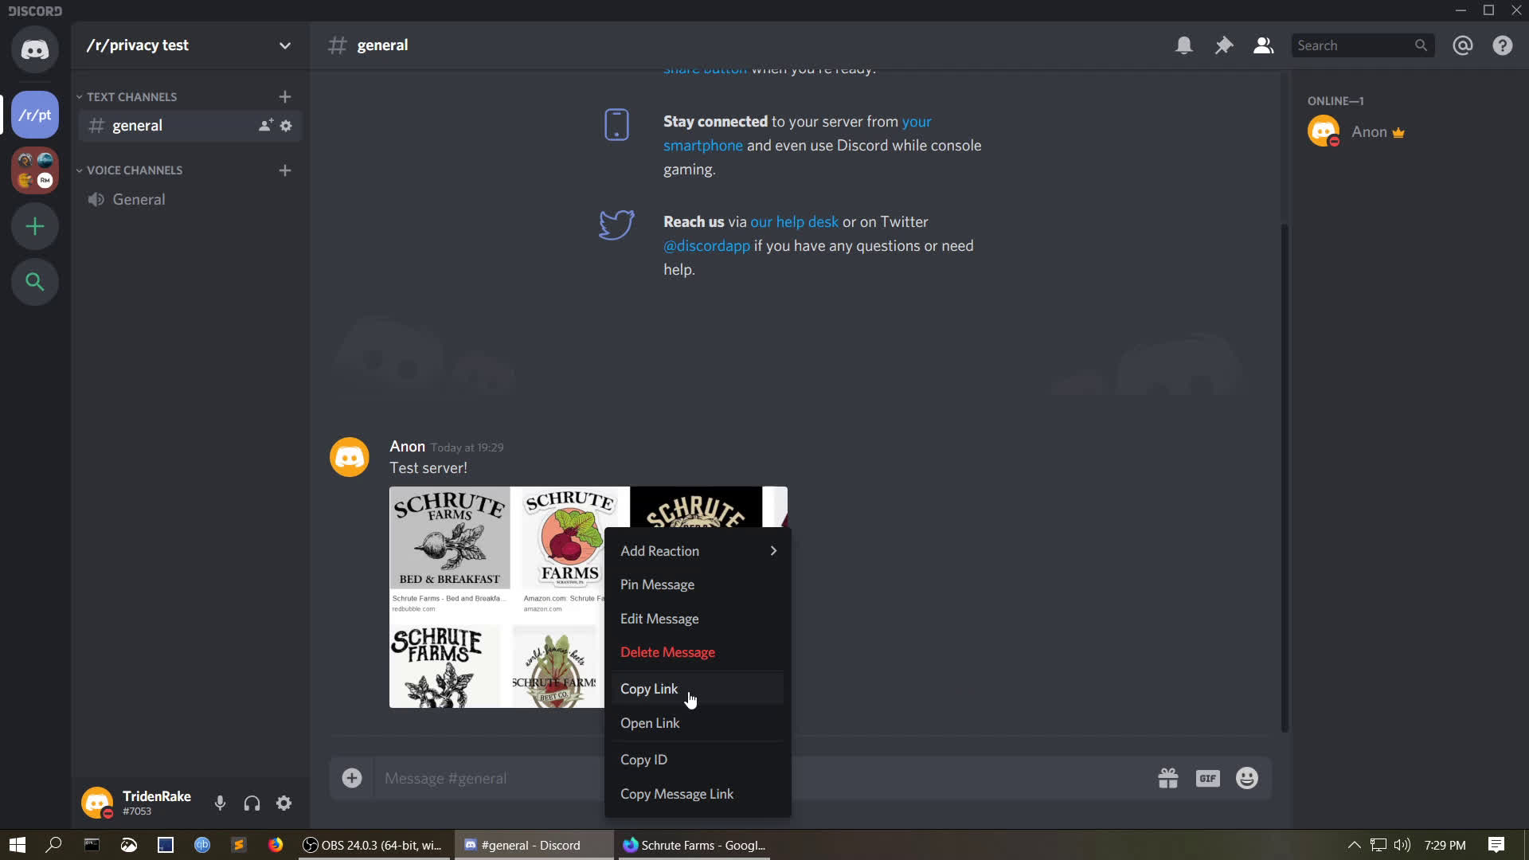This screenshot has height=860, width=1529.
Task: Open Discord Home via logo icon
Action: coord(35,49)
